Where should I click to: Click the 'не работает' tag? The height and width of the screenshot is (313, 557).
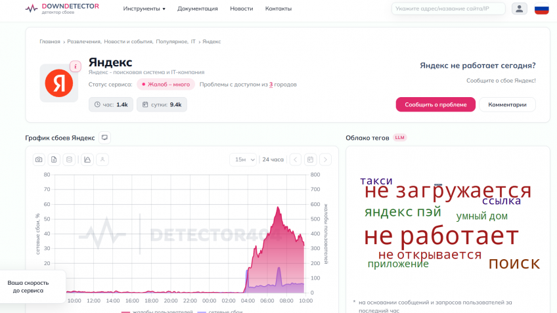point(441,236)
